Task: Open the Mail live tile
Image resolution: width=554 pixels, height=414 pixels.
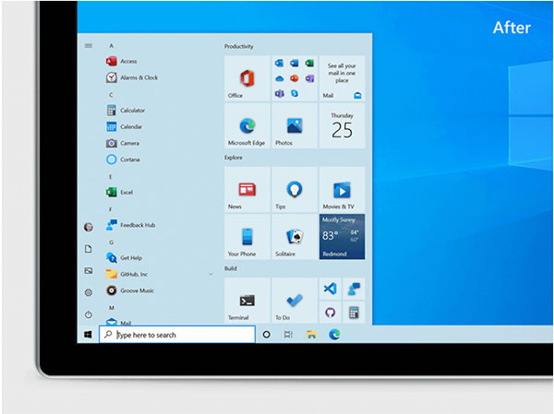Action: 342,78
